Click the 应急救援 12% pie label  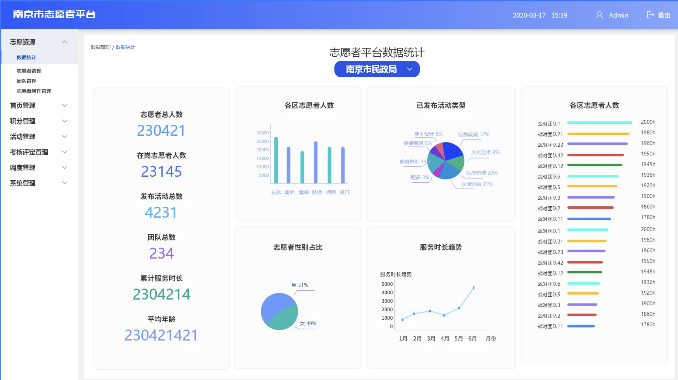[473, 134]
